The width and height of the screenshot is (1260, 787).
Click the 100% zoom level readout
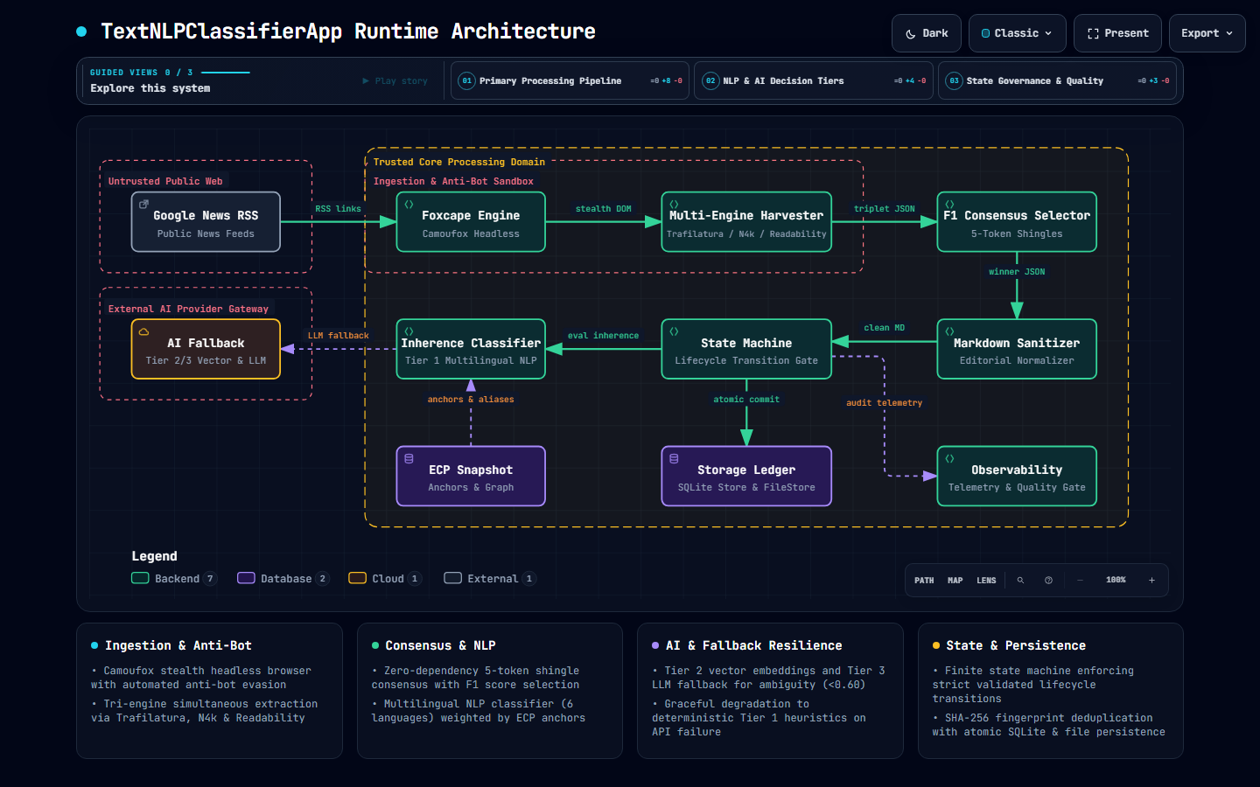click(x=1116, y=580)
